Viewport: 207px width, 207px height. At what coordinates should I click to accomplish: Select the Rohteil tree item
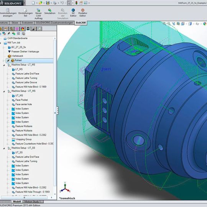click(x=30, y=61)
